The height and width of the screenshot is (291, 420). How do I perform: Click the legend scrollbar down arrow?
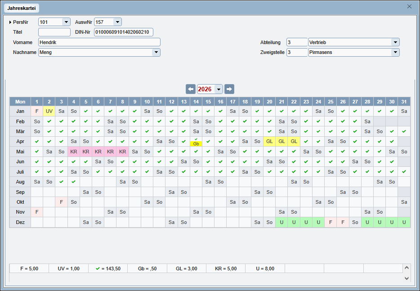(407, 278)
